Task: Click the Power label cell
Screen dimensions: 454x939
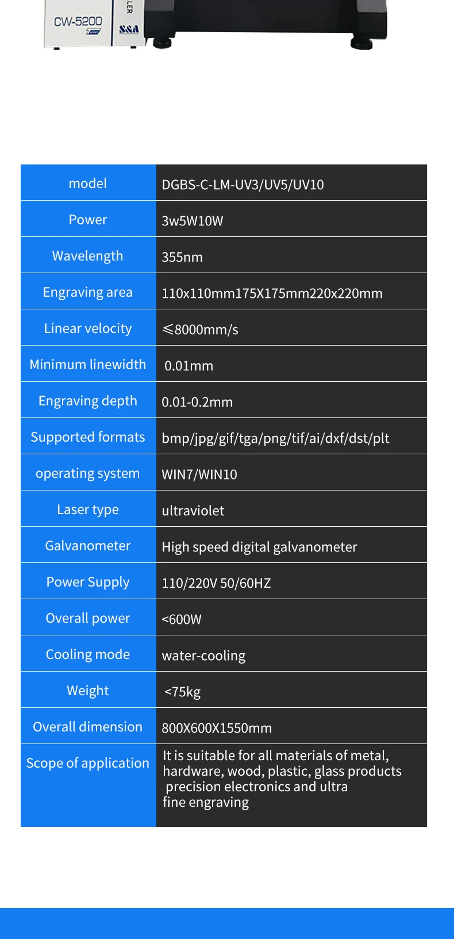Action: click(x=88, y=220)
